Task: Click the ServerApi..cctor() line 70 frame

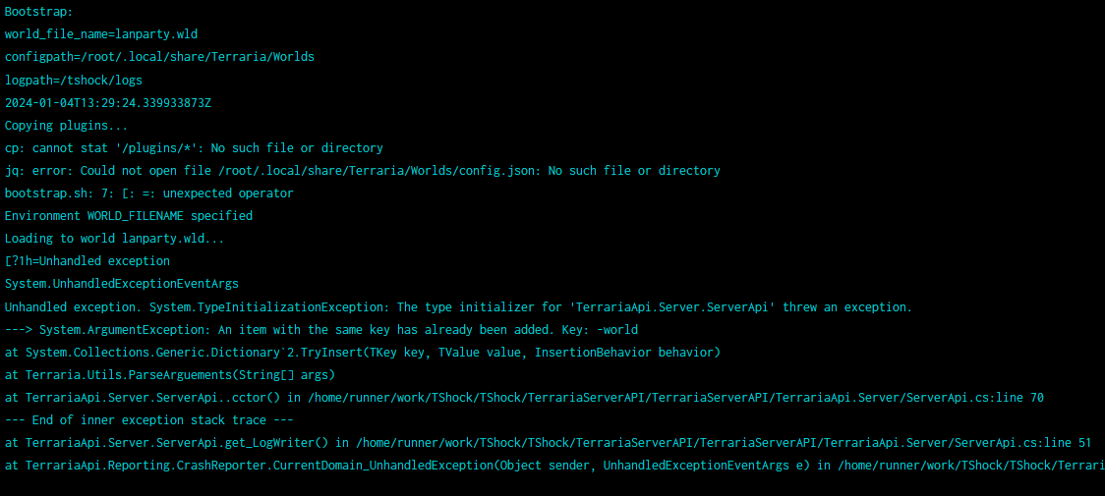Action: click(x=524, y=398)
